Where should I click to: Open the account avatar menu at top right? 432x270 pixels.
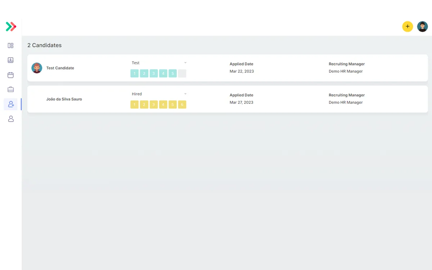[423, 26]
